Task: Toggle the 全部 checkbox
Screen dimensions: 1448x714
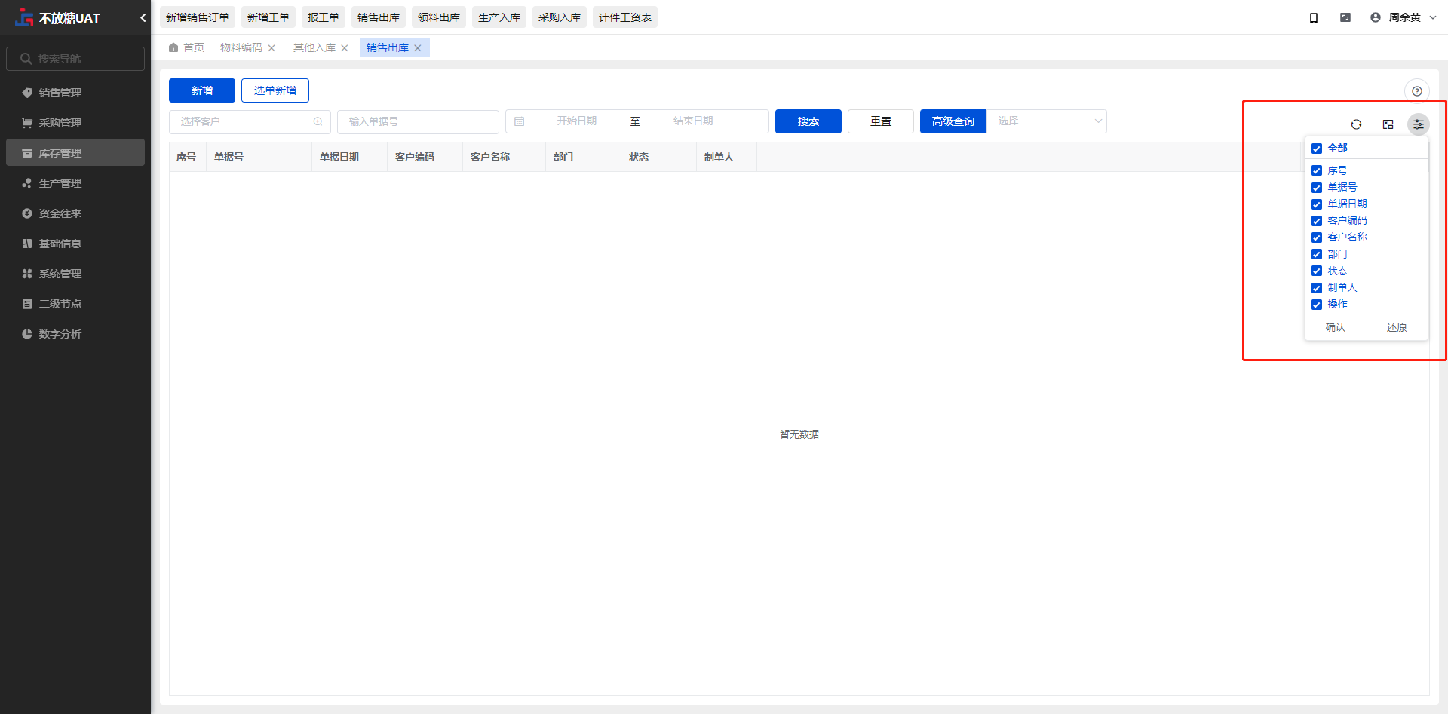Action: tap(1317, 149)
